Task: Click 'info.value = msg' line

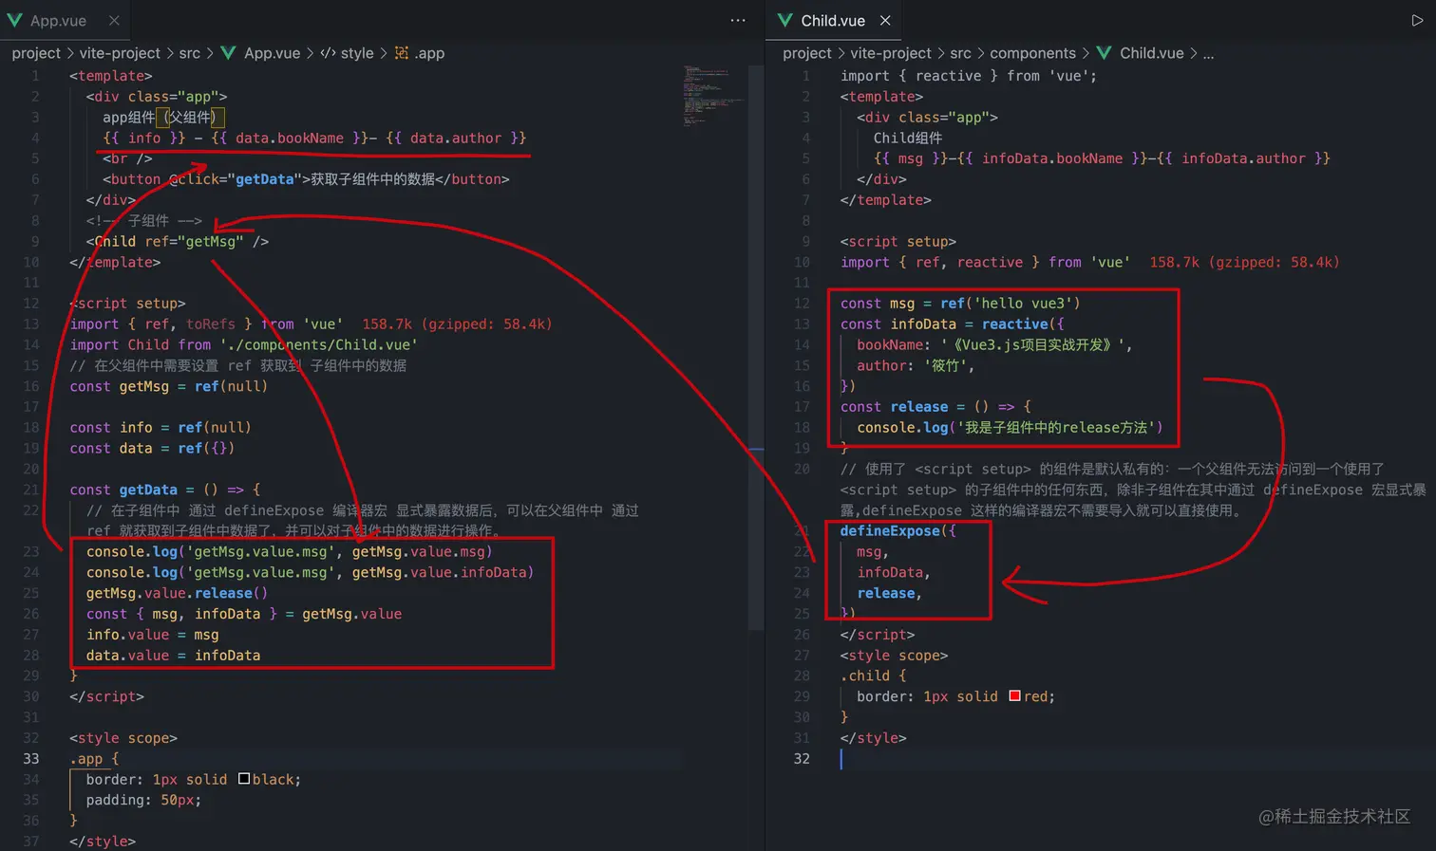Action: pyautogui.click(x=152, y=635)
